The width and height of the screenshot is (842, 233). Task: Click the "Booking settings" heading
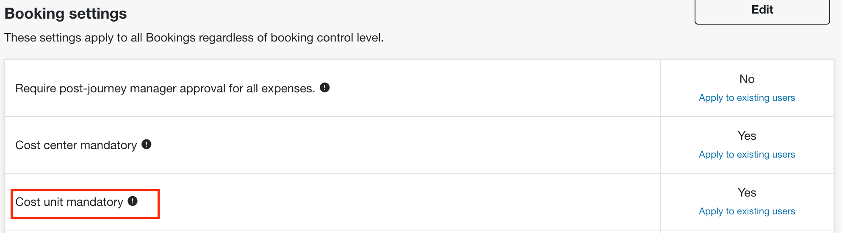tap(66, 14)
